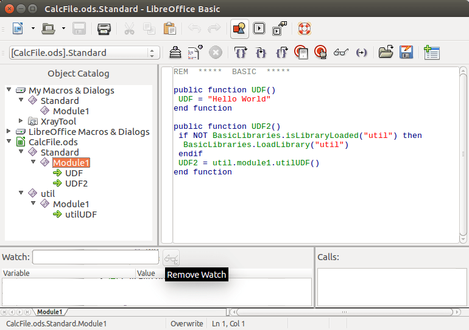Click the first tab navigation arrow
469x330 pixels.
[x=4, y=312]
